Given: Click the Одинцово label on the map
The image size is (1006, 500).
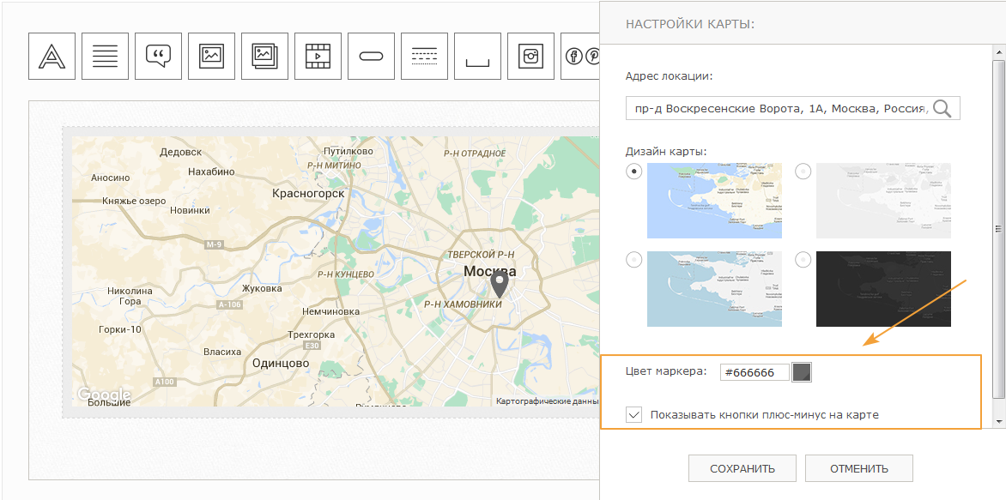Looking at the screenshot, I should coord(281,363).
